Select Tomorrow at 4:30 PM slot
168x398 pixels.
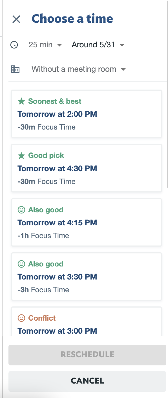pyautogui.click(x=87, y=168)
